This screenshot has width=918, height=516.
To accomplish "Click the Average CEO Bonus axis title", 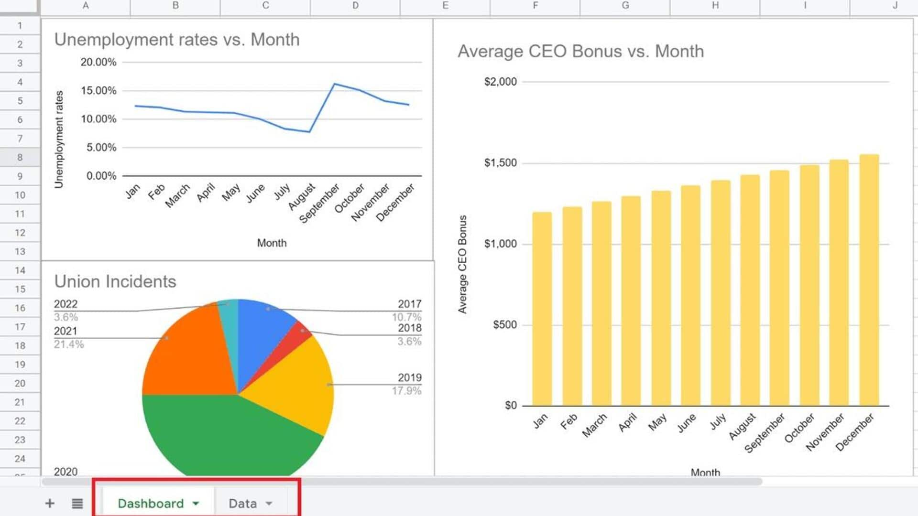I will (x=462, y=264).
